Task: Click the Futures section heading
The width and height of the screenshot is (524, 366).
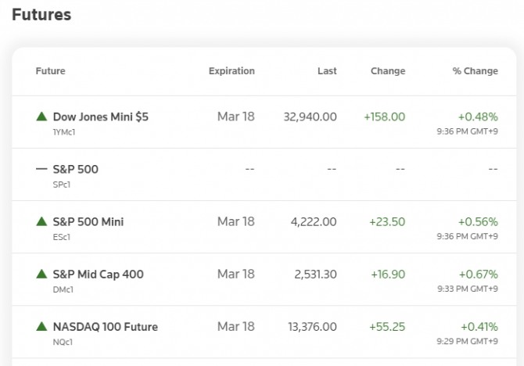Action: pyautogui.click(x=41, y=15)
